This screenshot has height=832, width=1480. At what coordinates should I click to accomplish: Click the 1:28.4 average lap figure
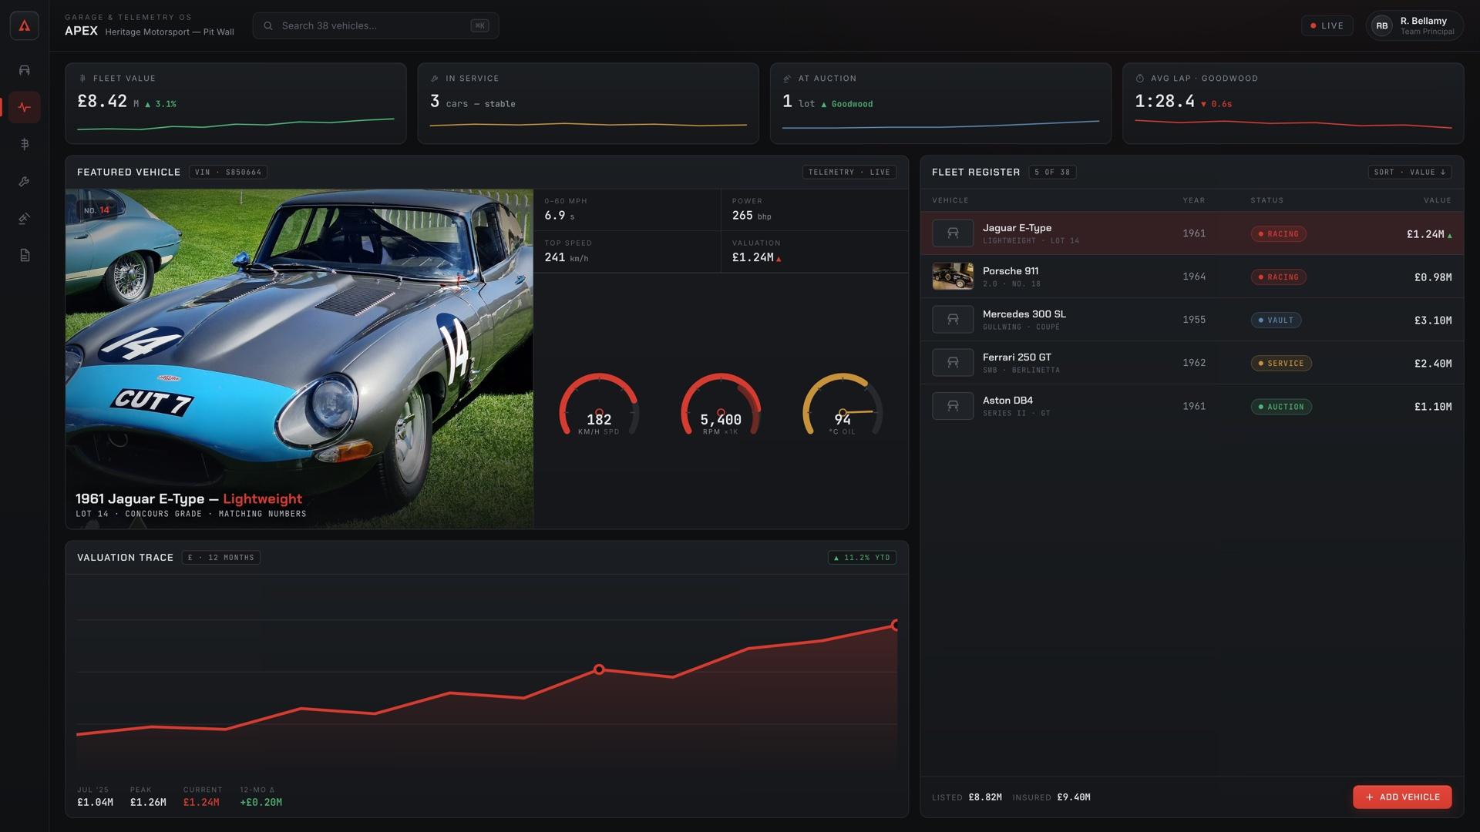(1165, 101)
